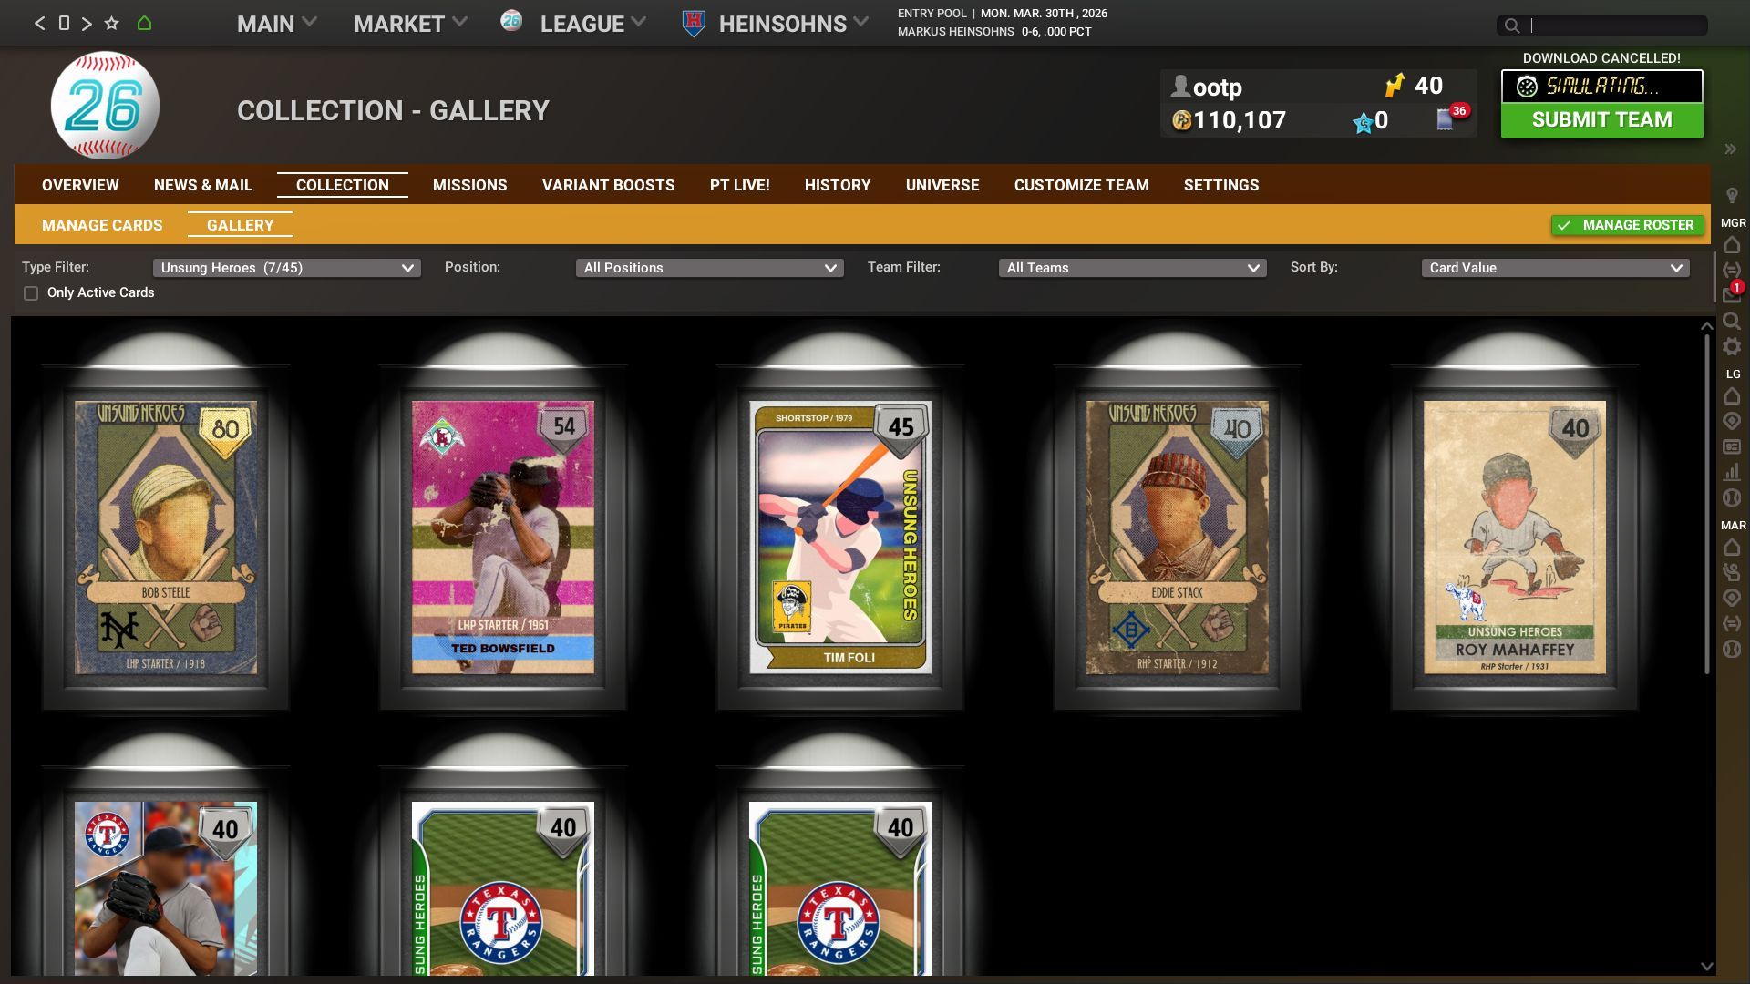The image size is (1750, 984).
Task: Open the Eddie Stack 40 card
Action: [x=1178, y=538]
